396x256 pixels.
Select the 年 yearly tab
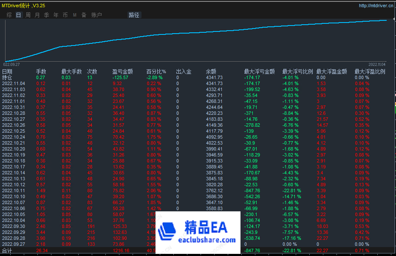point(56,15)
